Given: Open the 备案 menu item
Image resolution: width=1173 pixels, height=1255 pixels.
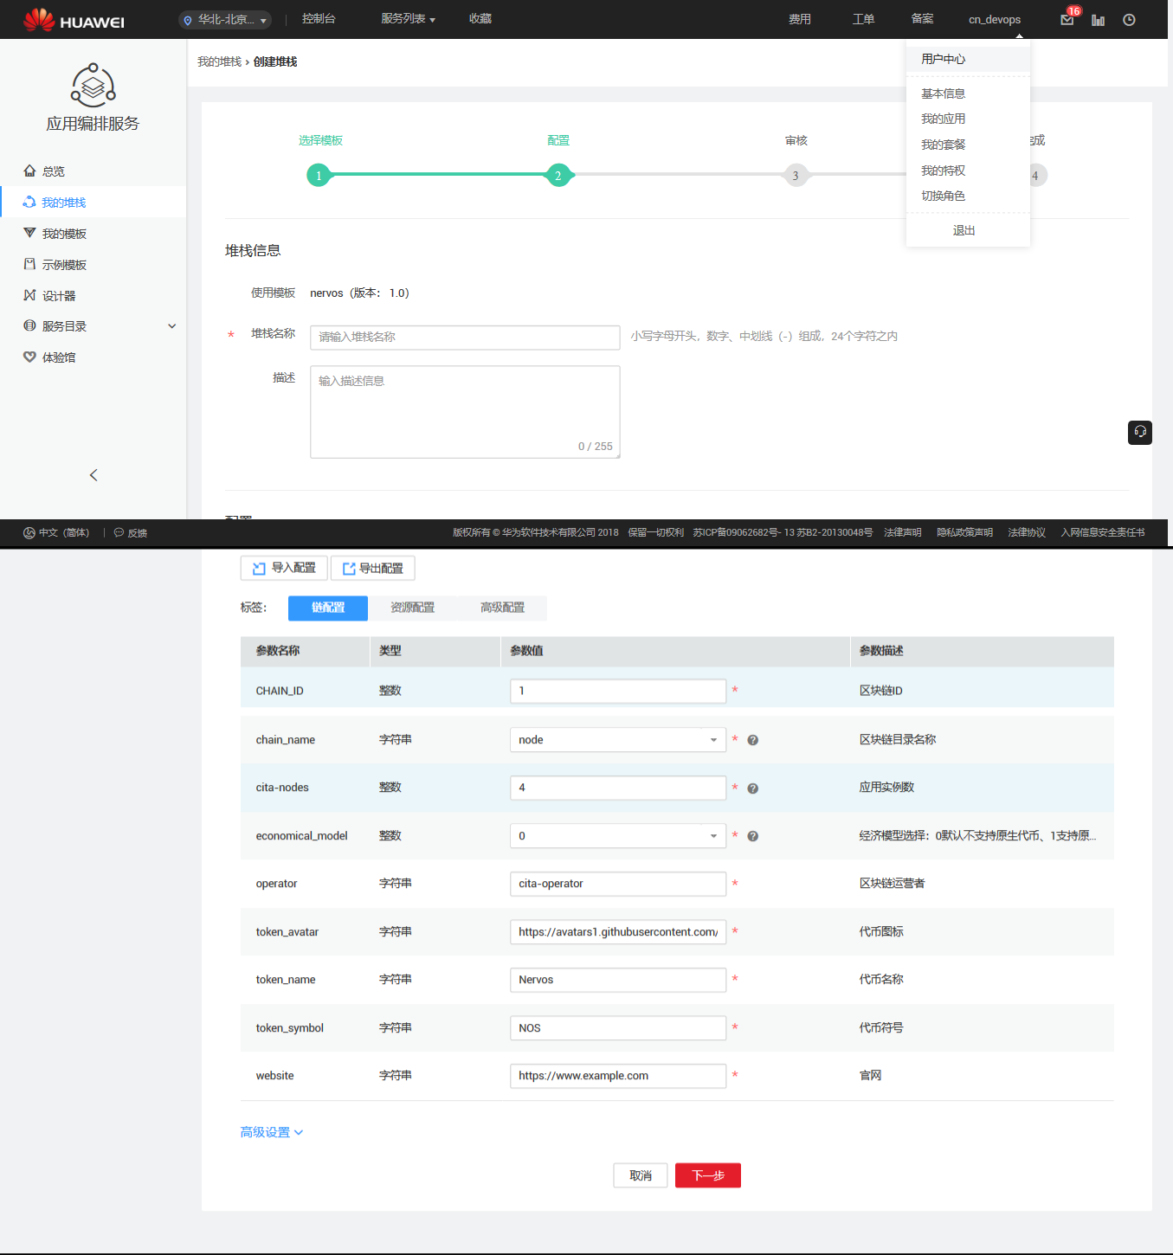Looking at the screenshot, I should click(x=923, y=19).
